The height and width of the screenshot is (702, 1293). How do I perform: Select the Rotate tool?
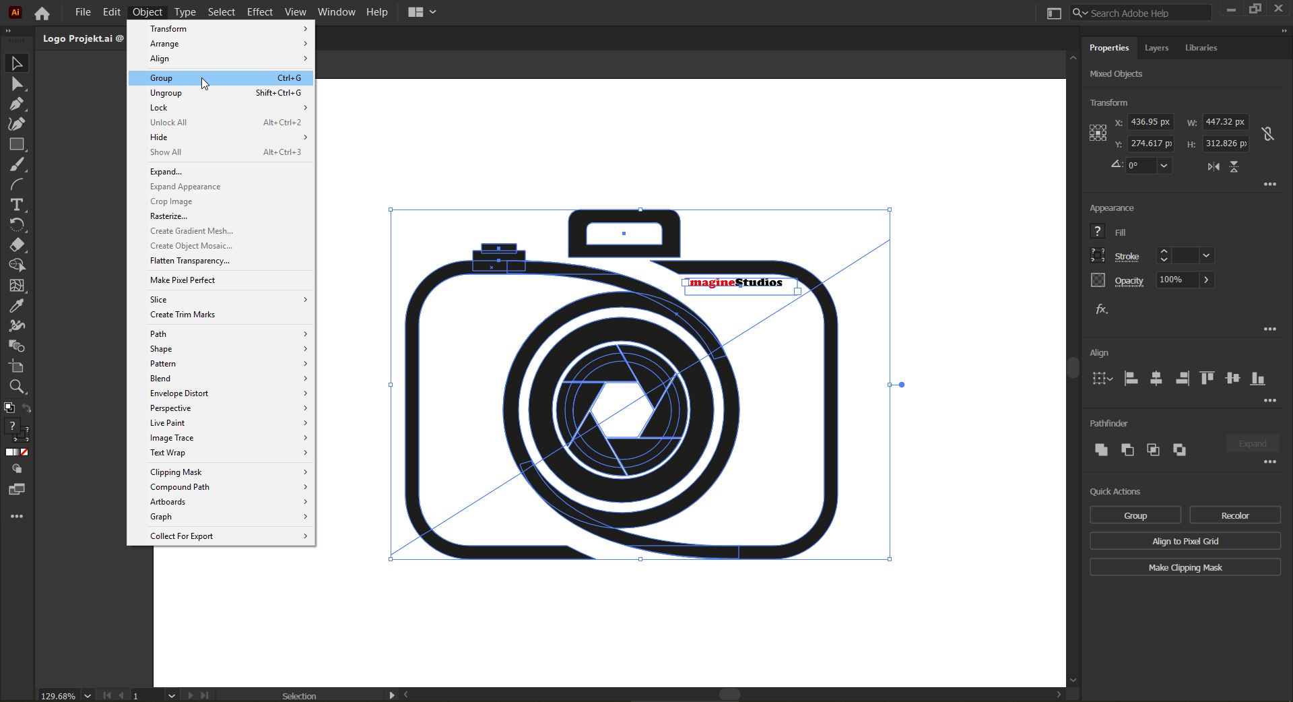point(17,225)
